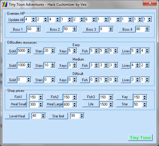Click the Key shop price button
The width and height of the screenshot is (159, 146).
click(x=125, y=97)
